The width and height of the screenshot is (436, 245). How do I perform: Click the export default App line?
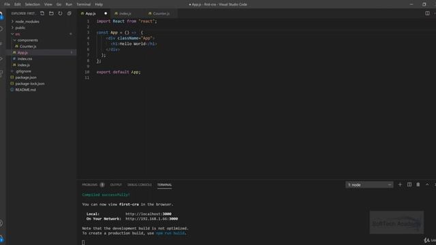[x=119, y=72]
